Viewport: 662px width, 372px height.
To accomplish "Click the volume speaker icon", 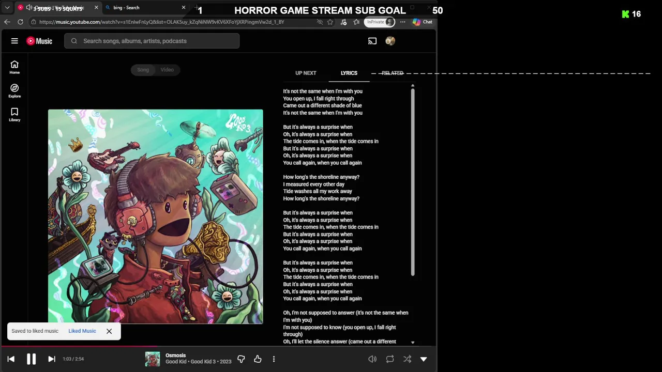I will pos(372,359).
